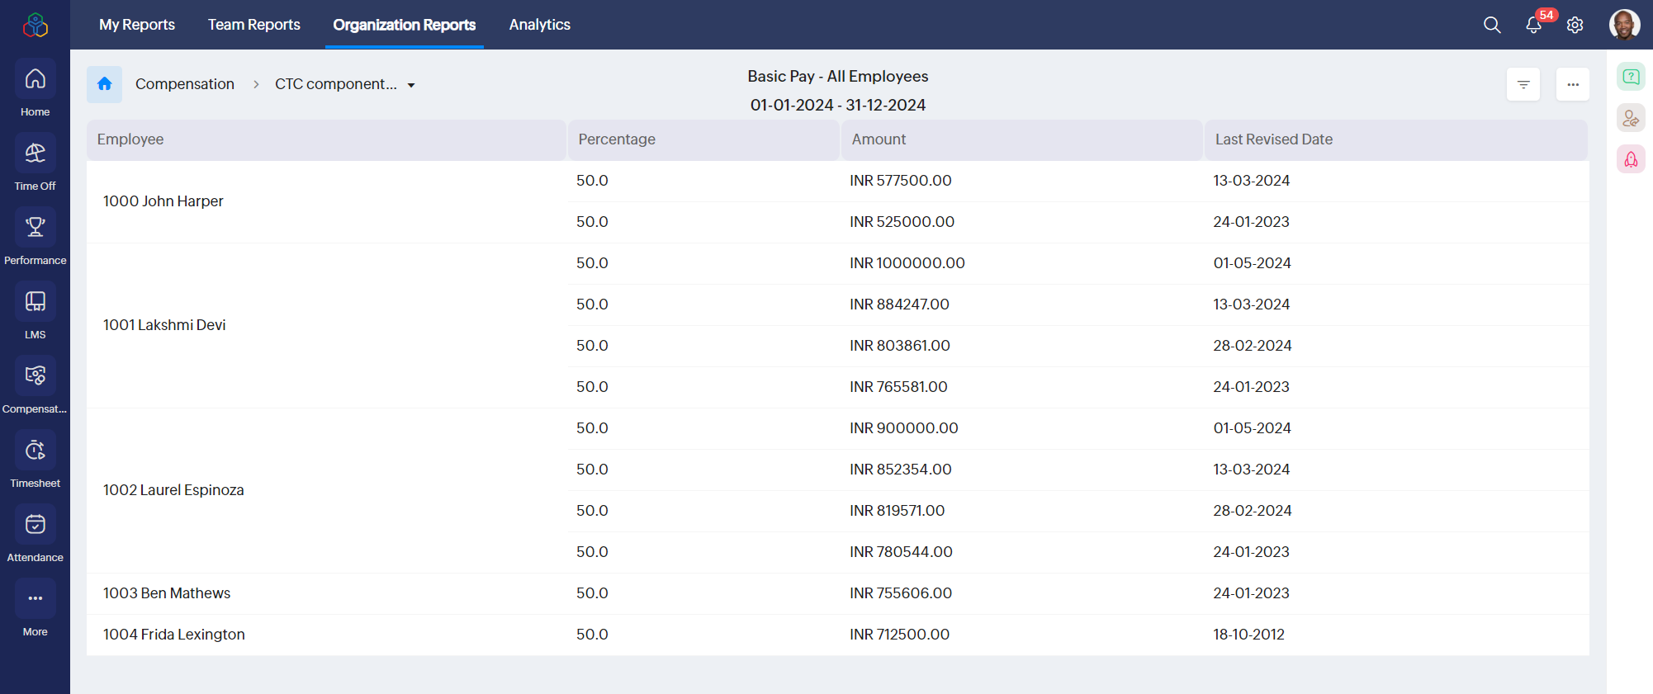1653x694 pixels.
Task: Open the settings gear icon
Action: tap(1575, 25)
